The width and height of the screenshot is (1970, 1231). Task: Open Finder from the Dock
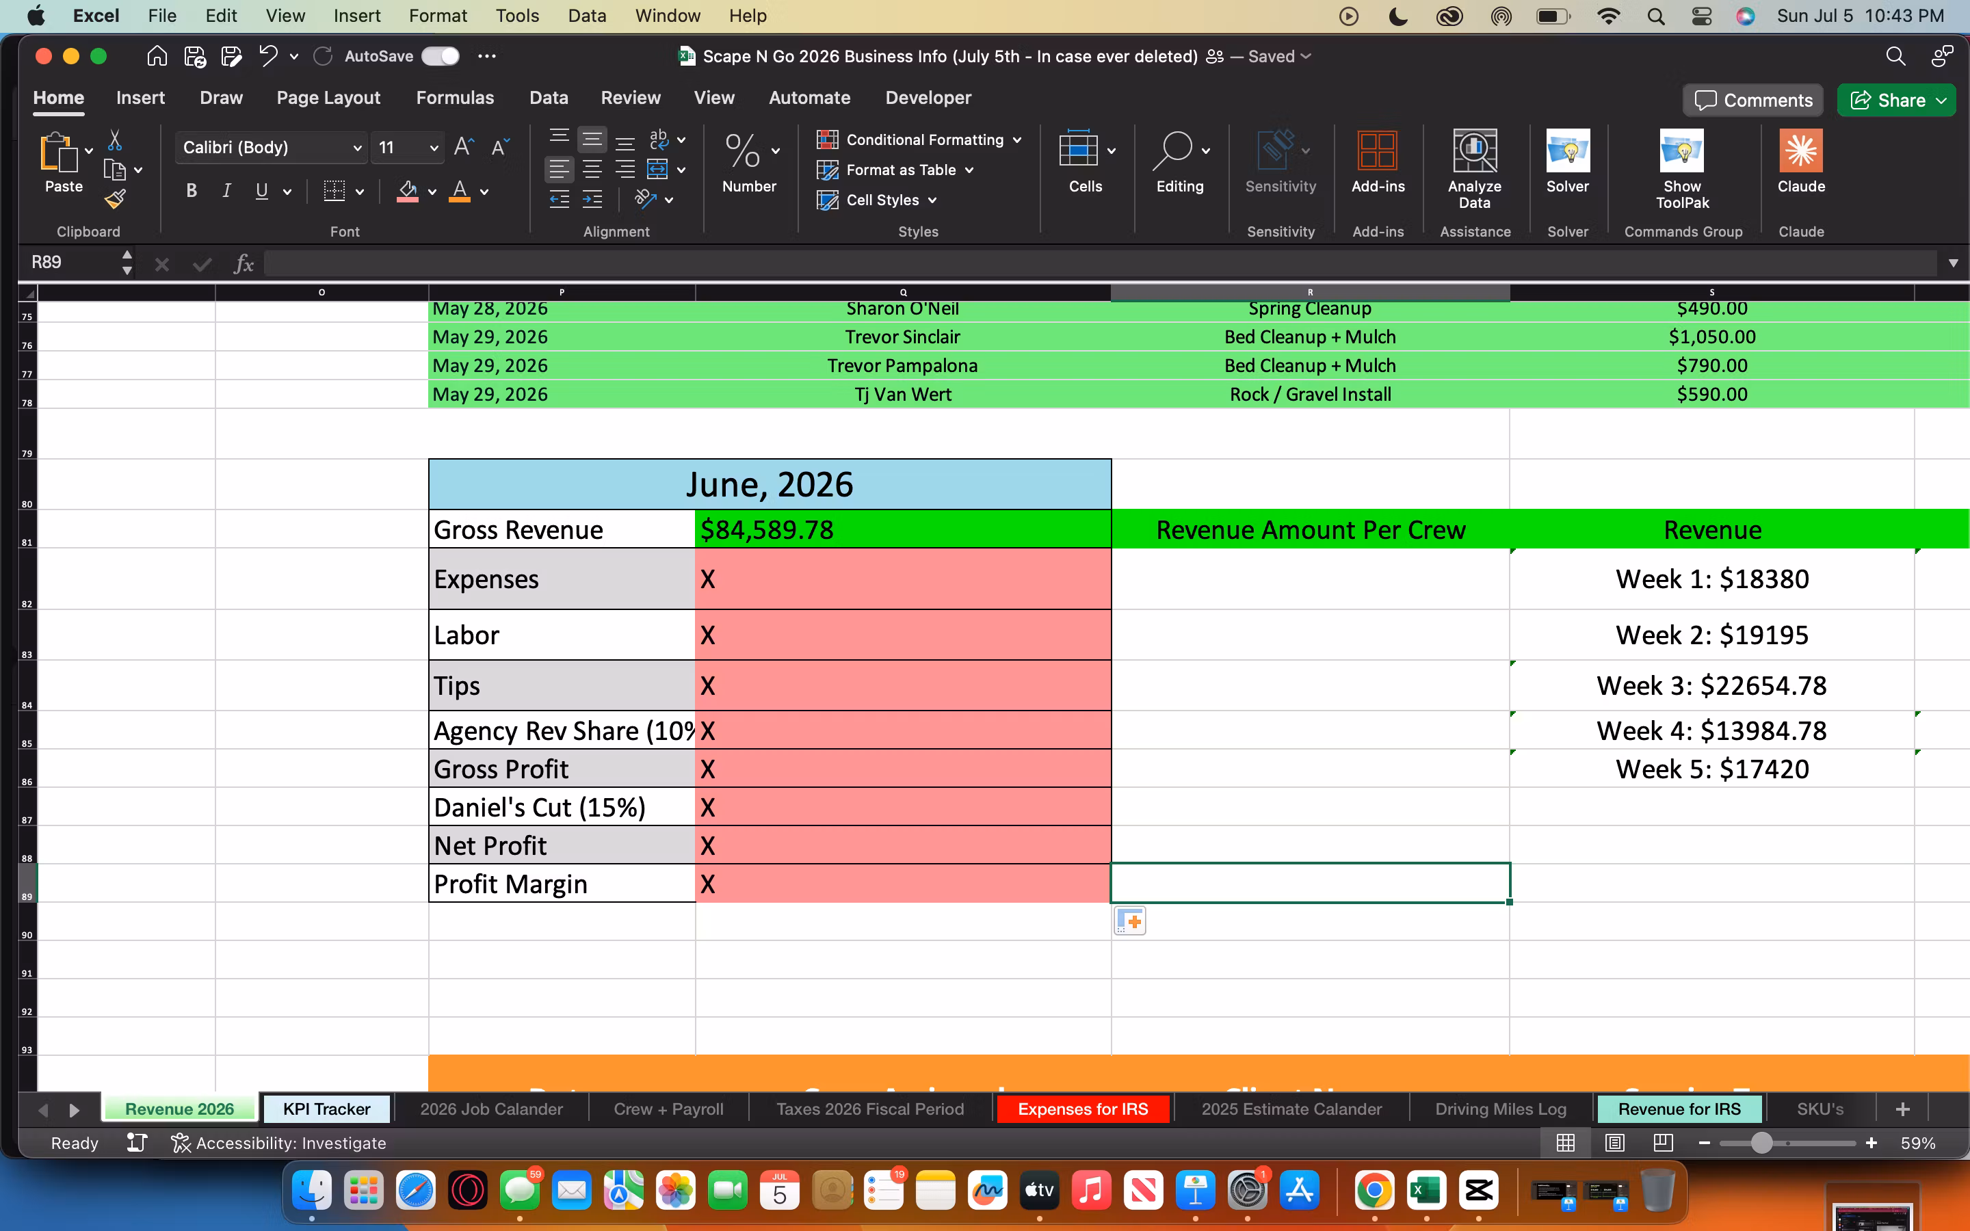312,1191
